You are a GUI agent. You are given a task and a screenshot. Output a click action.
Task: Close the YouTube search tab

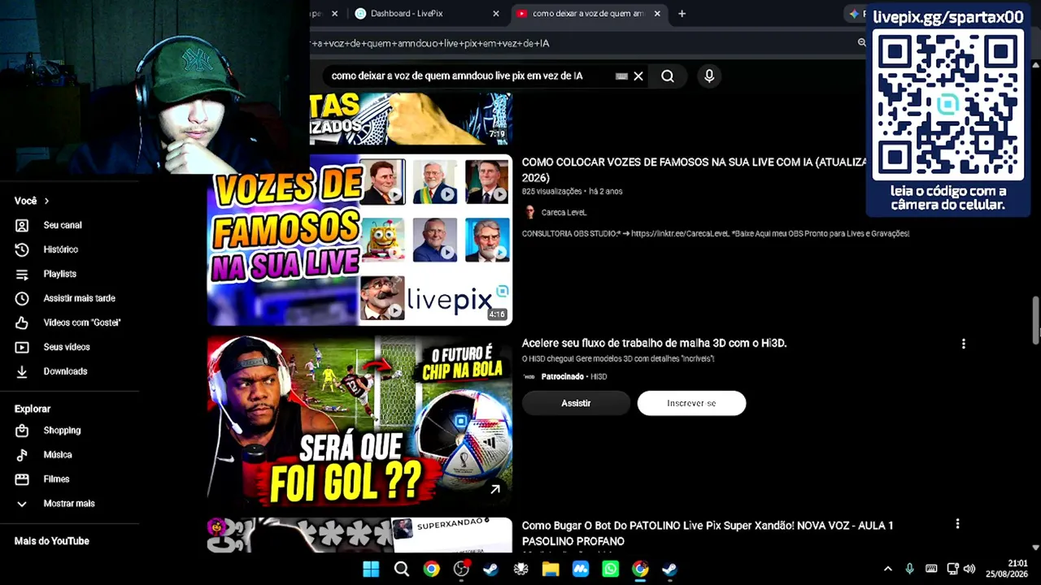pos(657,13)
